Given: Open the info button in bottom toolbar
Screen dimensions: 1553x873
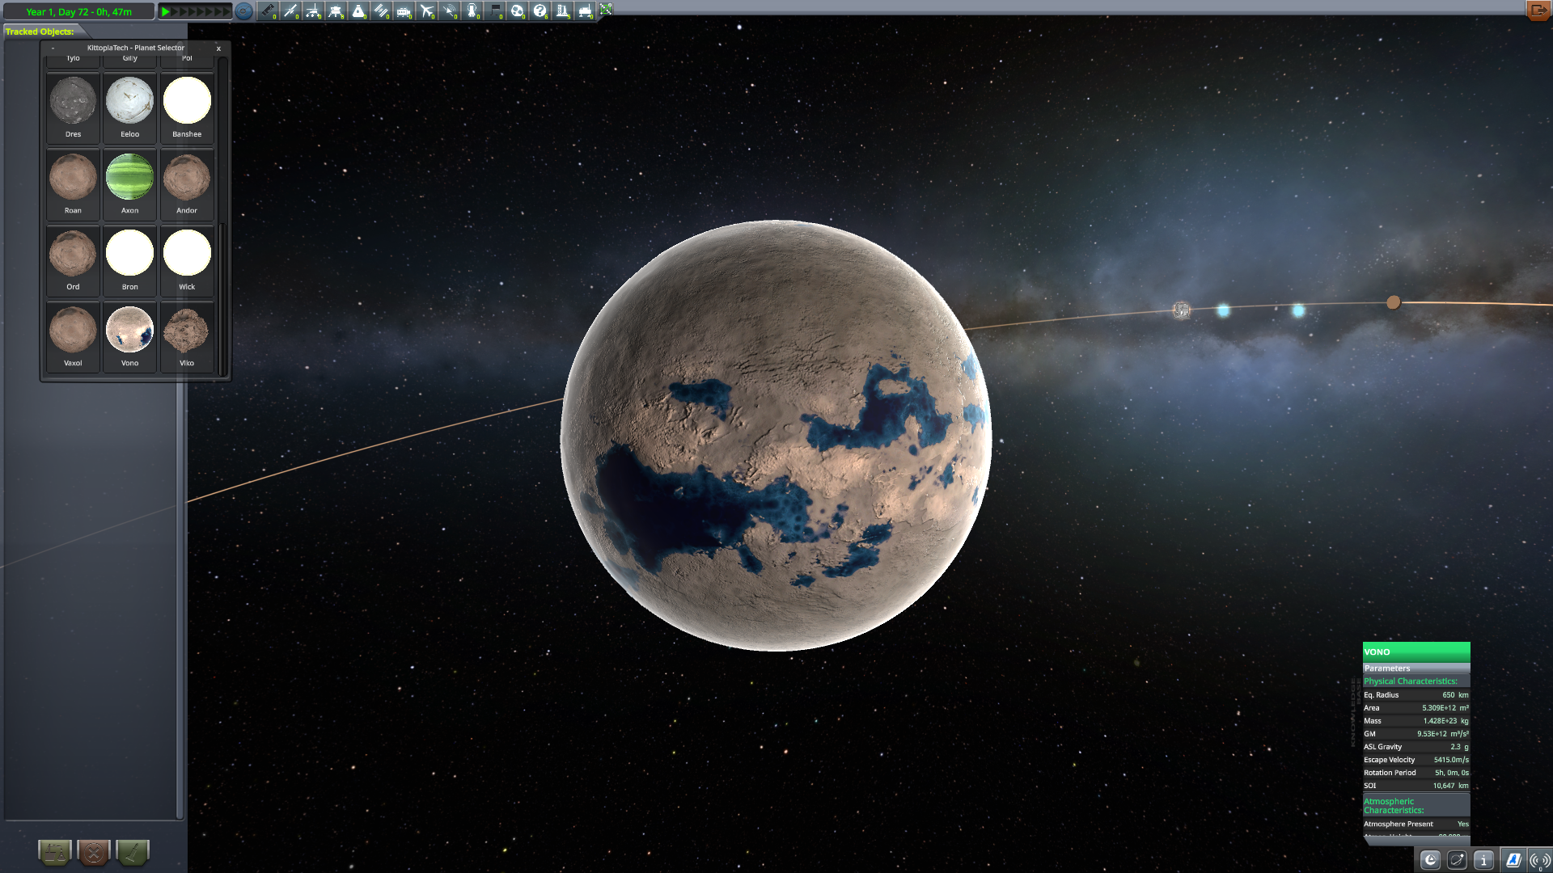Looking at the screenshot, I should (x=1483, y=860).
